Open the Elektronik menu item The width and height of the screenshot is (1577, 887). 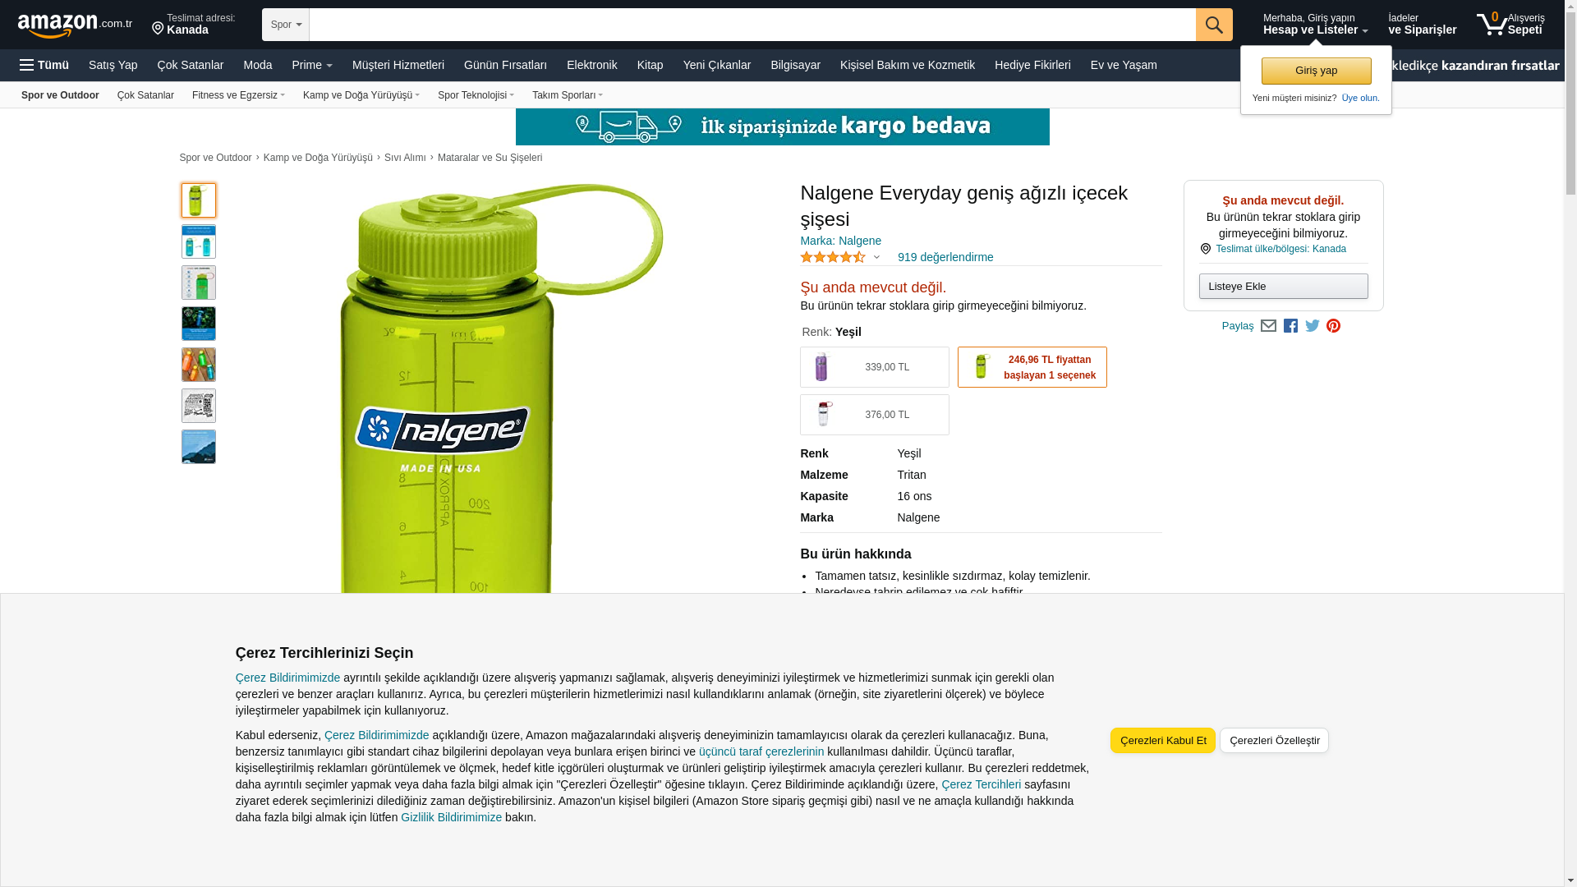[591, 65]
